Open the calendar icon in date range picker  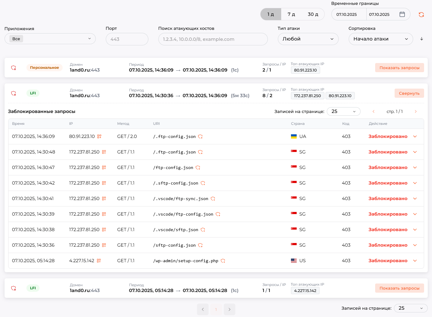[x=402, y=14]
